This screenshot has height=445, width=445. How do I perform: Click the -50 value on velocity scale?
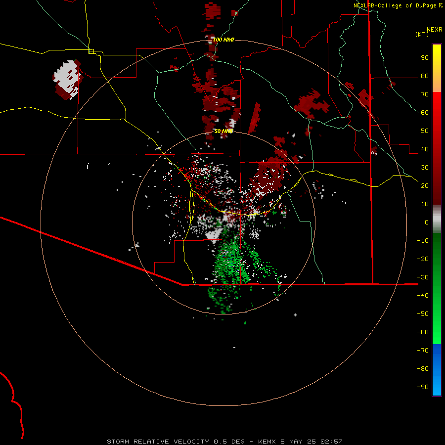[423, 314]
